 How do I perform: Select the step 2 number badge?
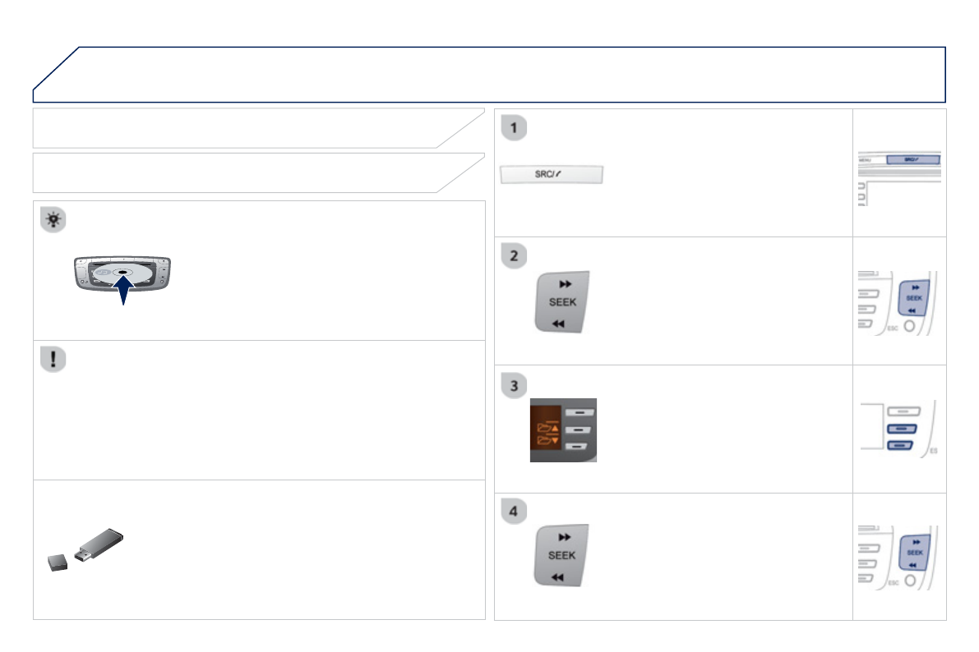pyautogui.click(x=515, y=255)
